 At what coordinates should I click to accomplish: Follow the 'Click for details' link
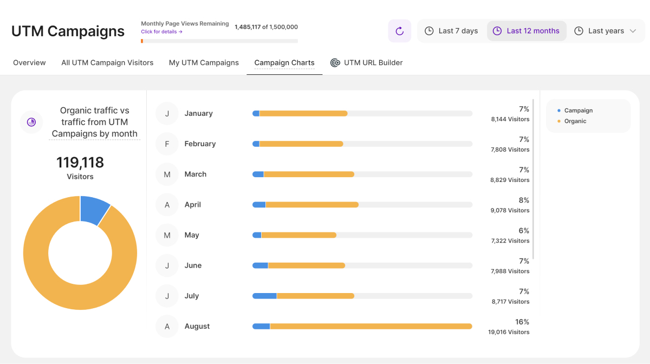click(161, 32)
